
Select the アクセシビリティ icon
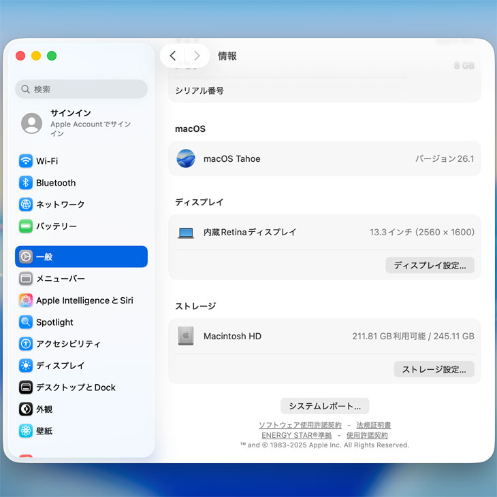point(26,344)
